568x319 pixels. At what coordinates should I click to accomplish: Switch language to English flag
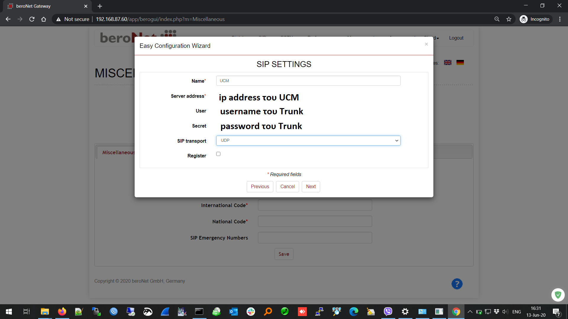[448, 63]
